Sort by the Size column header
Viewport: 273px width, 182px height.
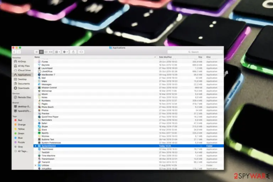pos(200,57)
